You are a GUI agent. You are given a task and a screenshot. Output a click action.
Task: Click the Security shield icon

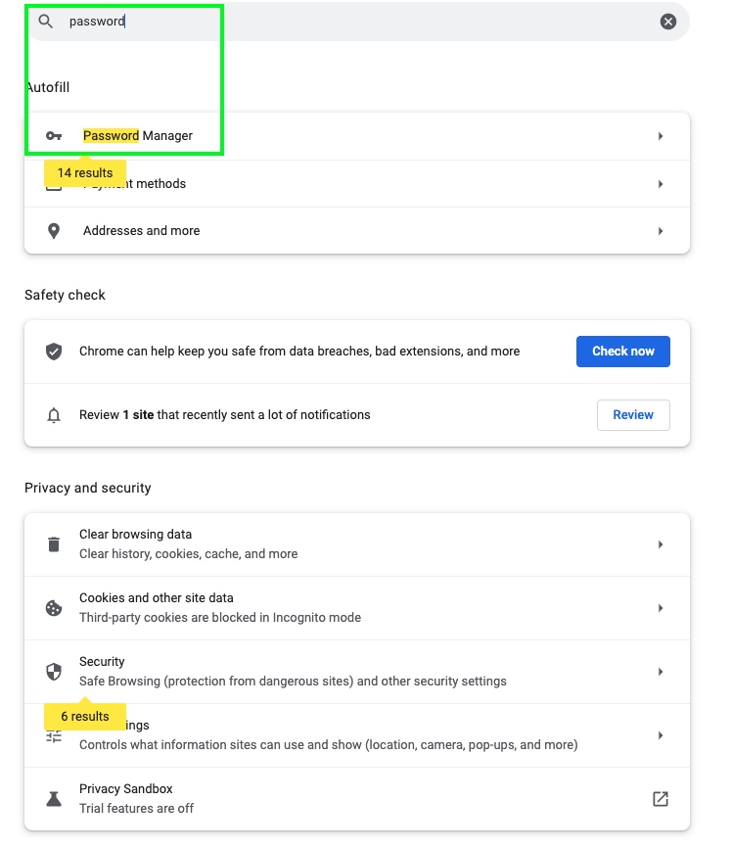[x=54, y=672]
